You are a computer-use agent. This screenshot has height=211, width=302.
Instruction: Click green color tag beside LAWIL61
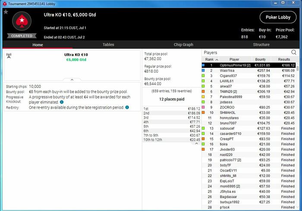203,81
